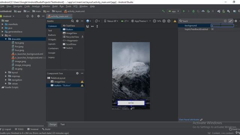The width and height of the screenshot is (240, 135).
Task: Minimize the Palette panel
Action: point(82,21)
